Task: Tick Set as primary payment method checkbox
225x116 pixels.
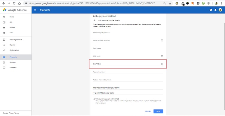Action: pyautogui.click(x=94, y=99)
